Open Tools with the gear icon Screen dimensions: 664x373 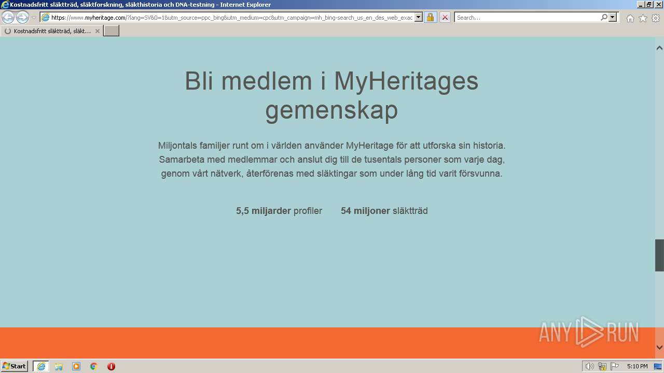[656, 18]
